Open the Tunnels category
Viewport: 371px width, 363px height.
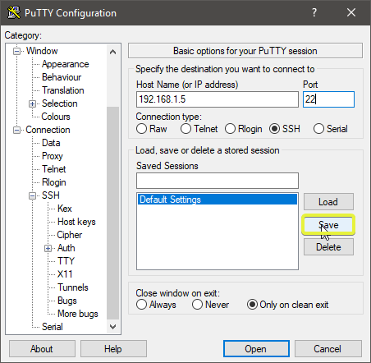pos(73,287)
